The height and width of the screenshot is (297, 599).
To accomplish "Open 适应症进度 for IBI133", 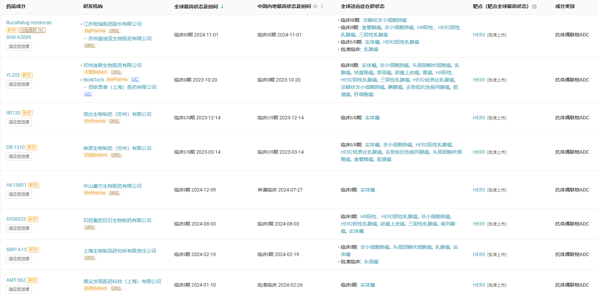I will coord(19,122).
